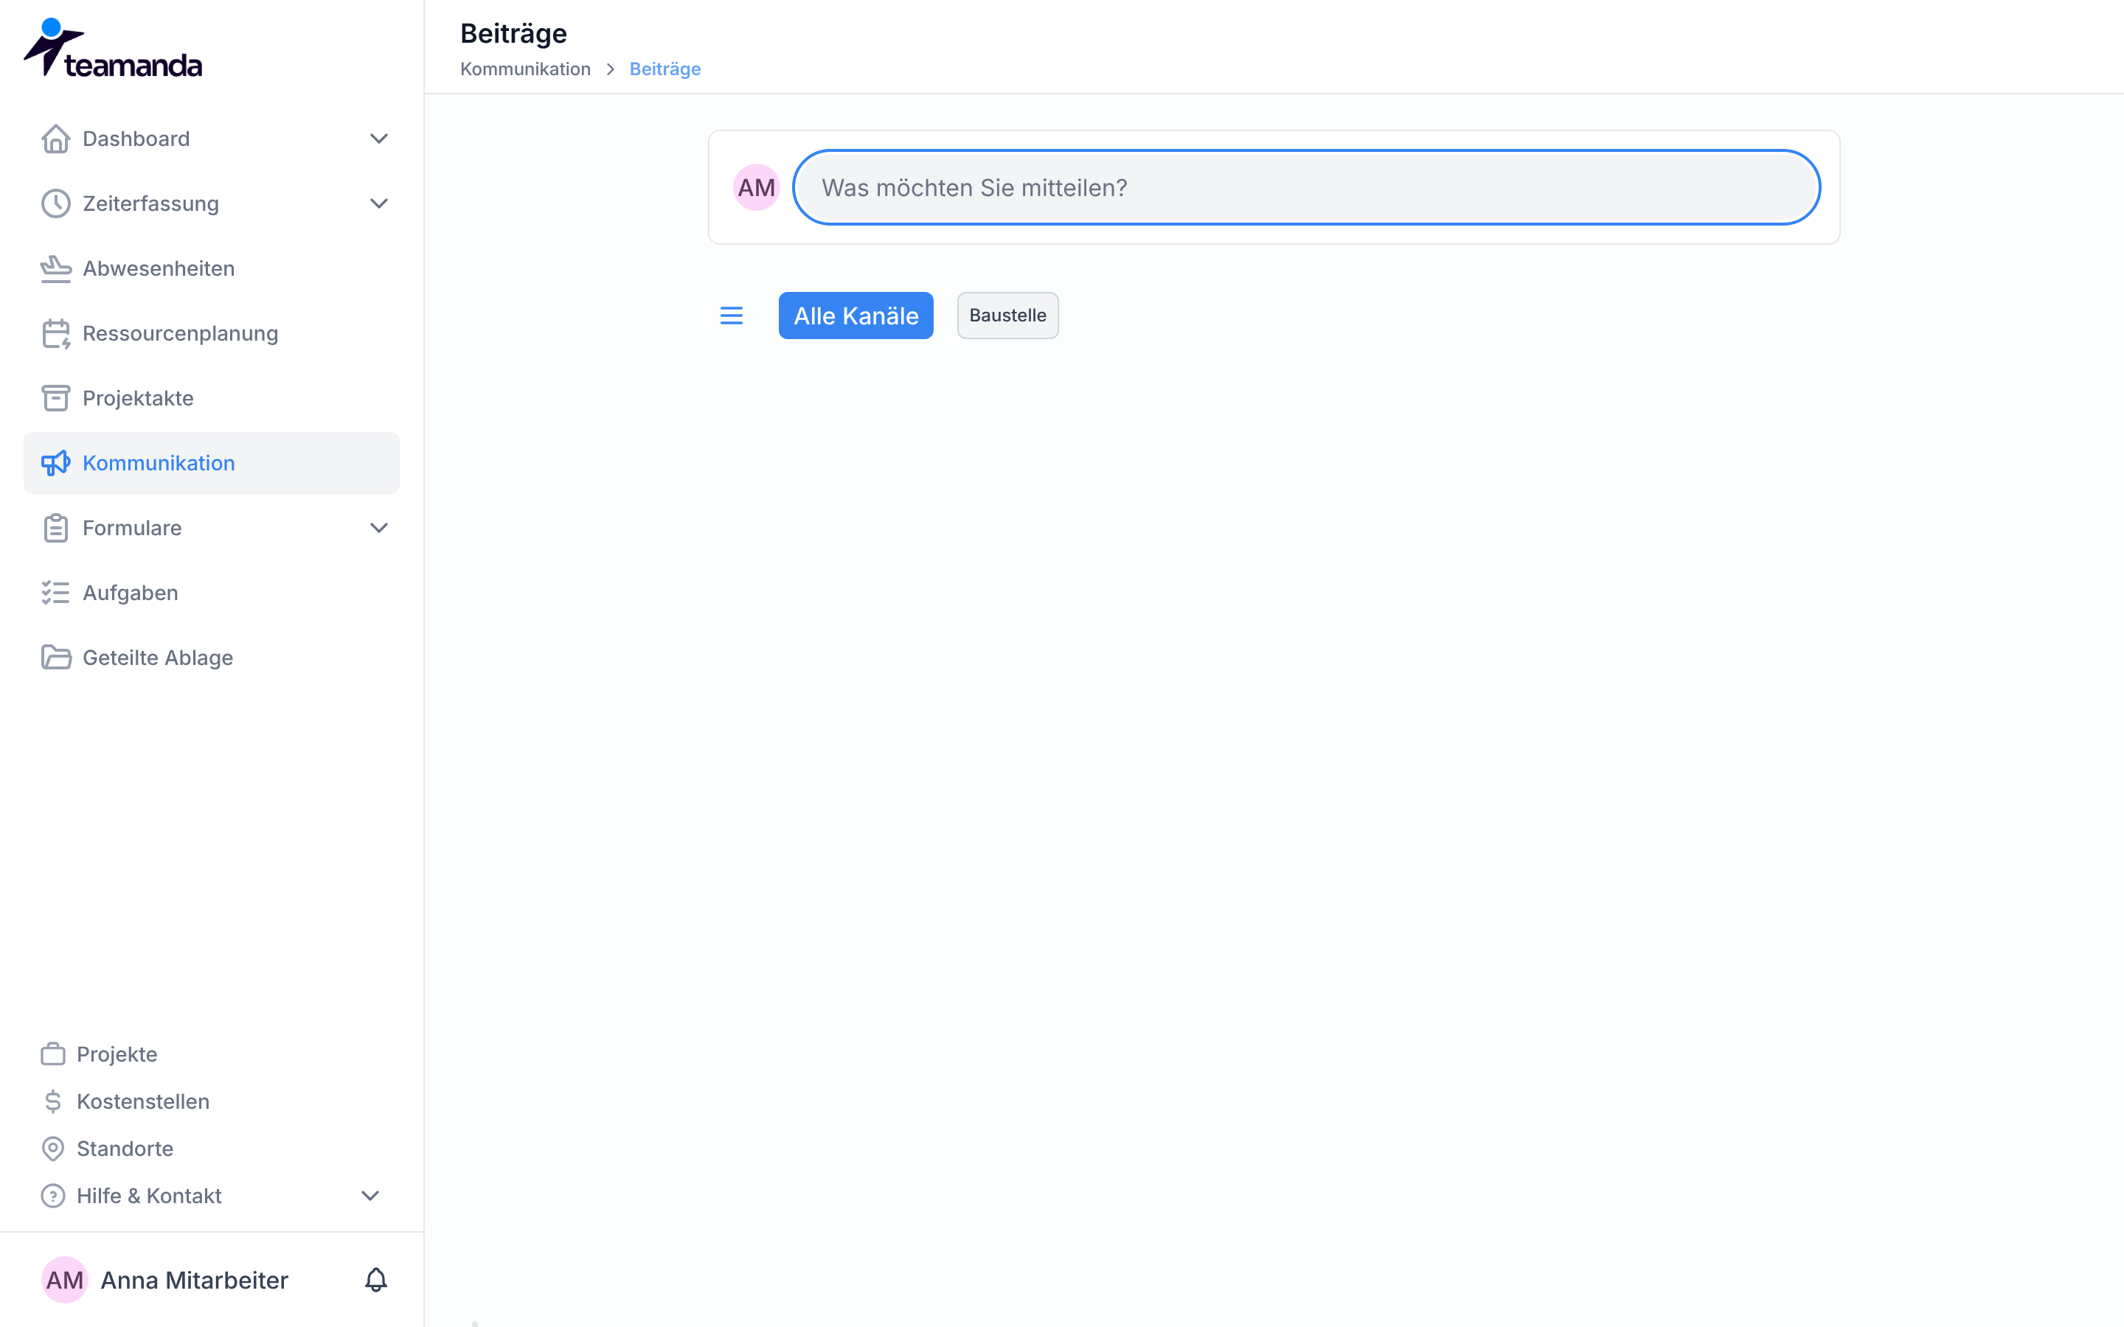The image size is (2124, 1327).
Task: Expand the Dashboard submenu chevron
Action: click(378, 139)
